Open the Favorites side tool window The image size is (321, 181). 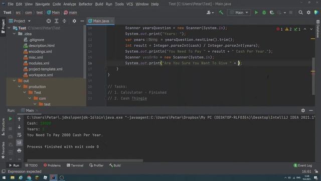3,150
